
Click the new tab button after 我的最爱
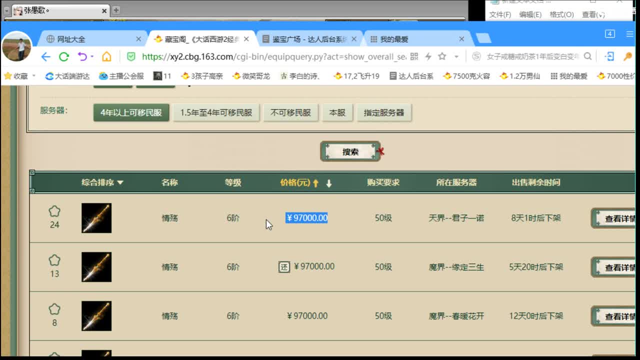483,38
